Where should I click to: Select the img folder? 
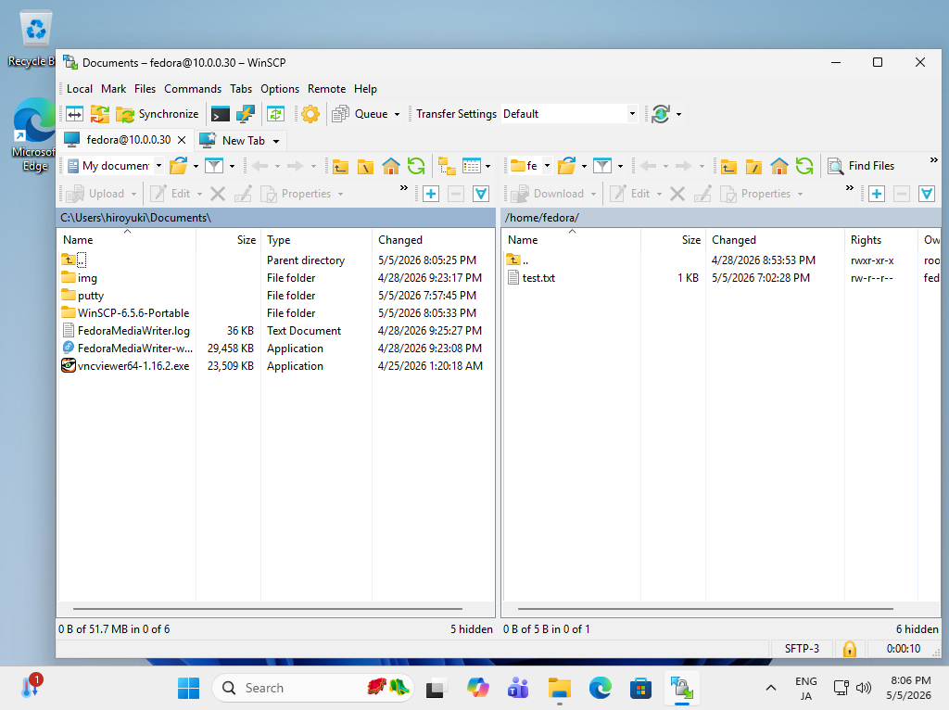87,278
